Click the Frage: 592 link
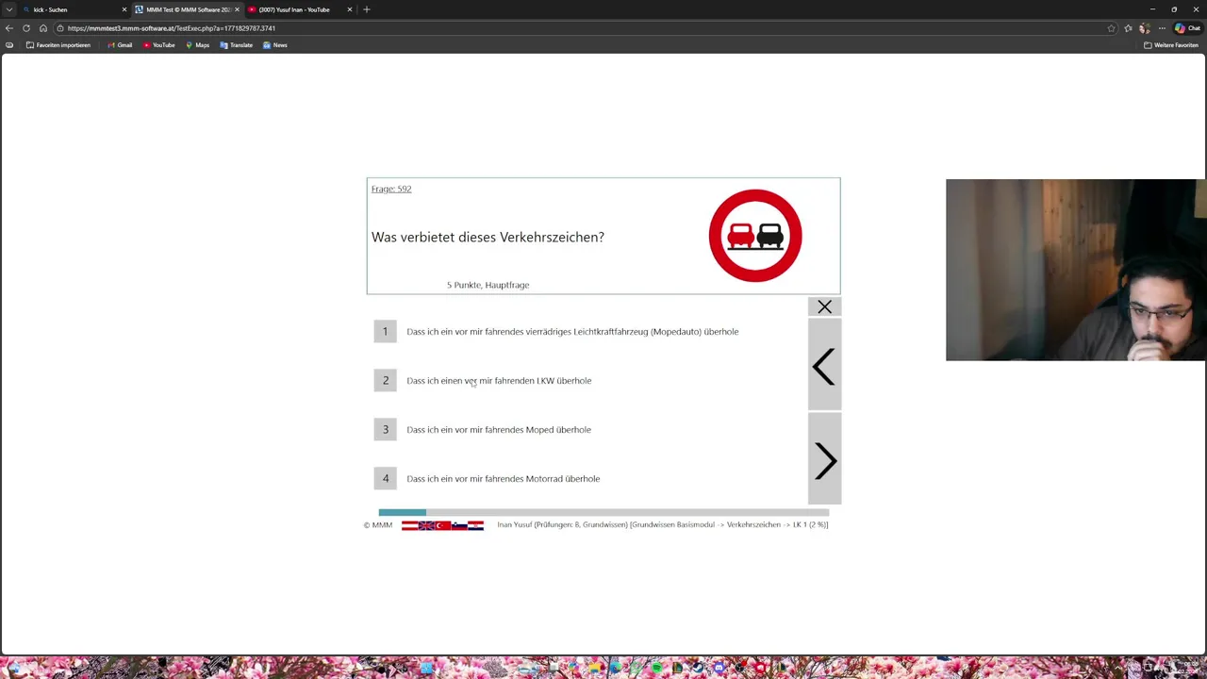The height and width of the screenshot is (679, 1207). [x=391, y=189]
